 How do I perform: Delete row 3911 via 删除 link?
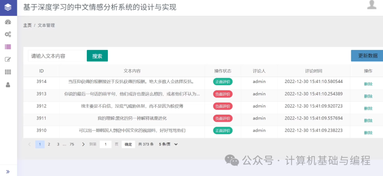tap(368, 121)
